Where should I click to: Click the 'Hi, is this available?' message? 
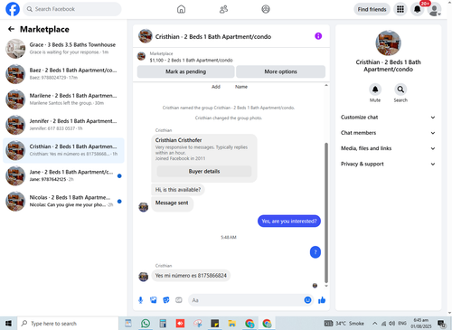(178, 190)
